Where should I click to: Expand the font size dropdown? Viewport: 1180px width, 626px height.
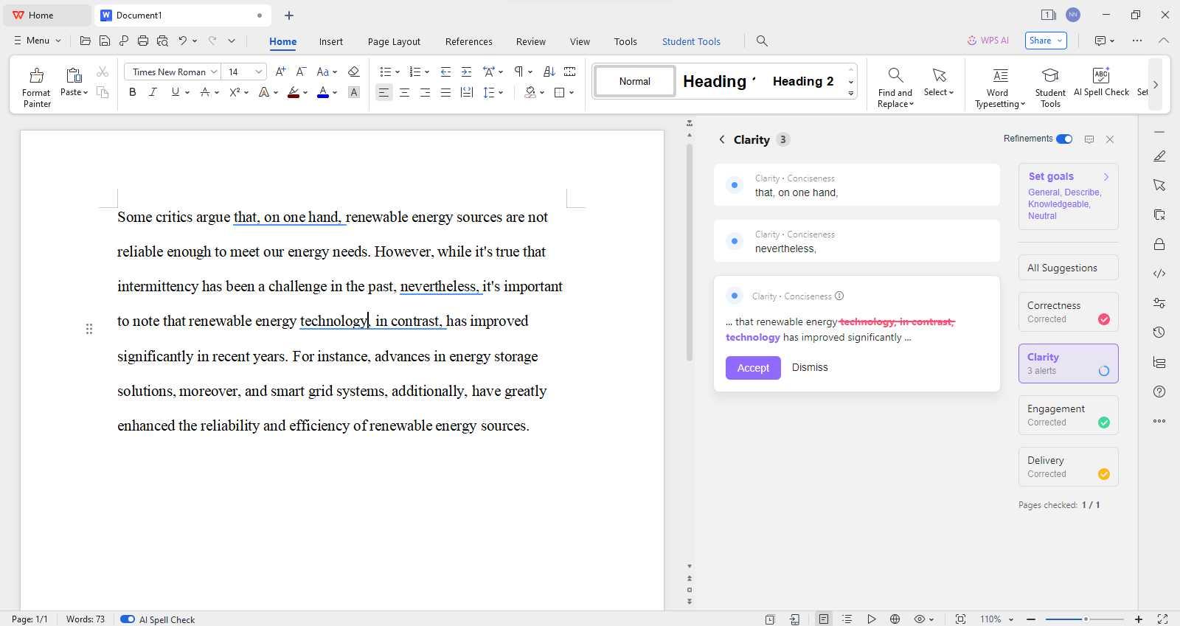tap(258, 72)
